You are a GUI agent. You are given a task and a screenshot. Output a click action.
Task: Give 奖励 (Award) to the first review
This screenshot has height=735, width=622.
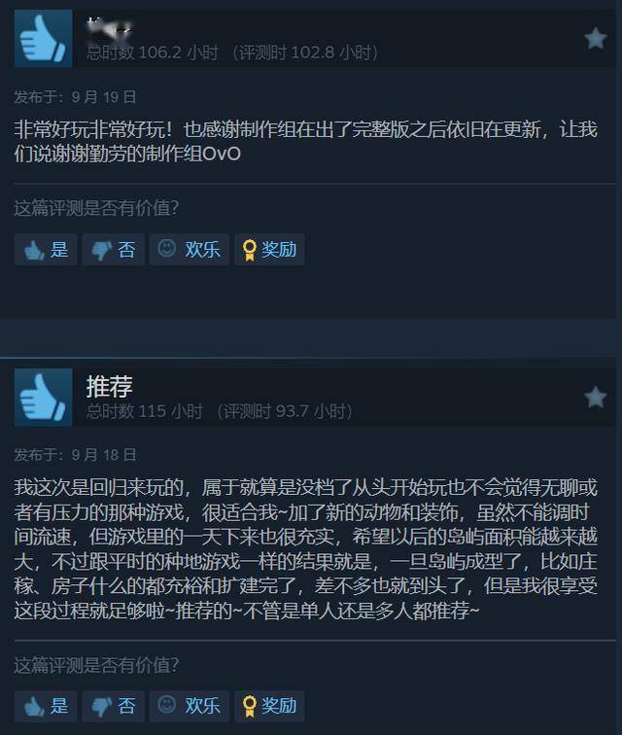(x=269, y=249)
